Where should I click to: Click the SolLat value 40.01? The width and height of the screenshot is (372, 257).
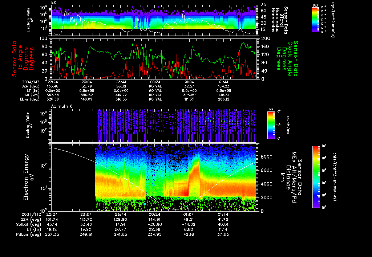pos(223,225)
